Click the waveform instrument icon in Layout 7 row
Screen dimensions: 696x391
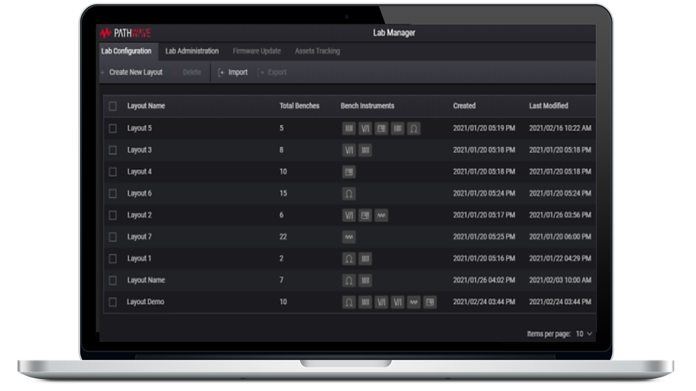pyautogui.click(x=349, y=237)
